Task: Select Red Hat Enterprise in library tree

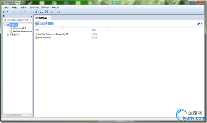Action: tap(22, 31)
